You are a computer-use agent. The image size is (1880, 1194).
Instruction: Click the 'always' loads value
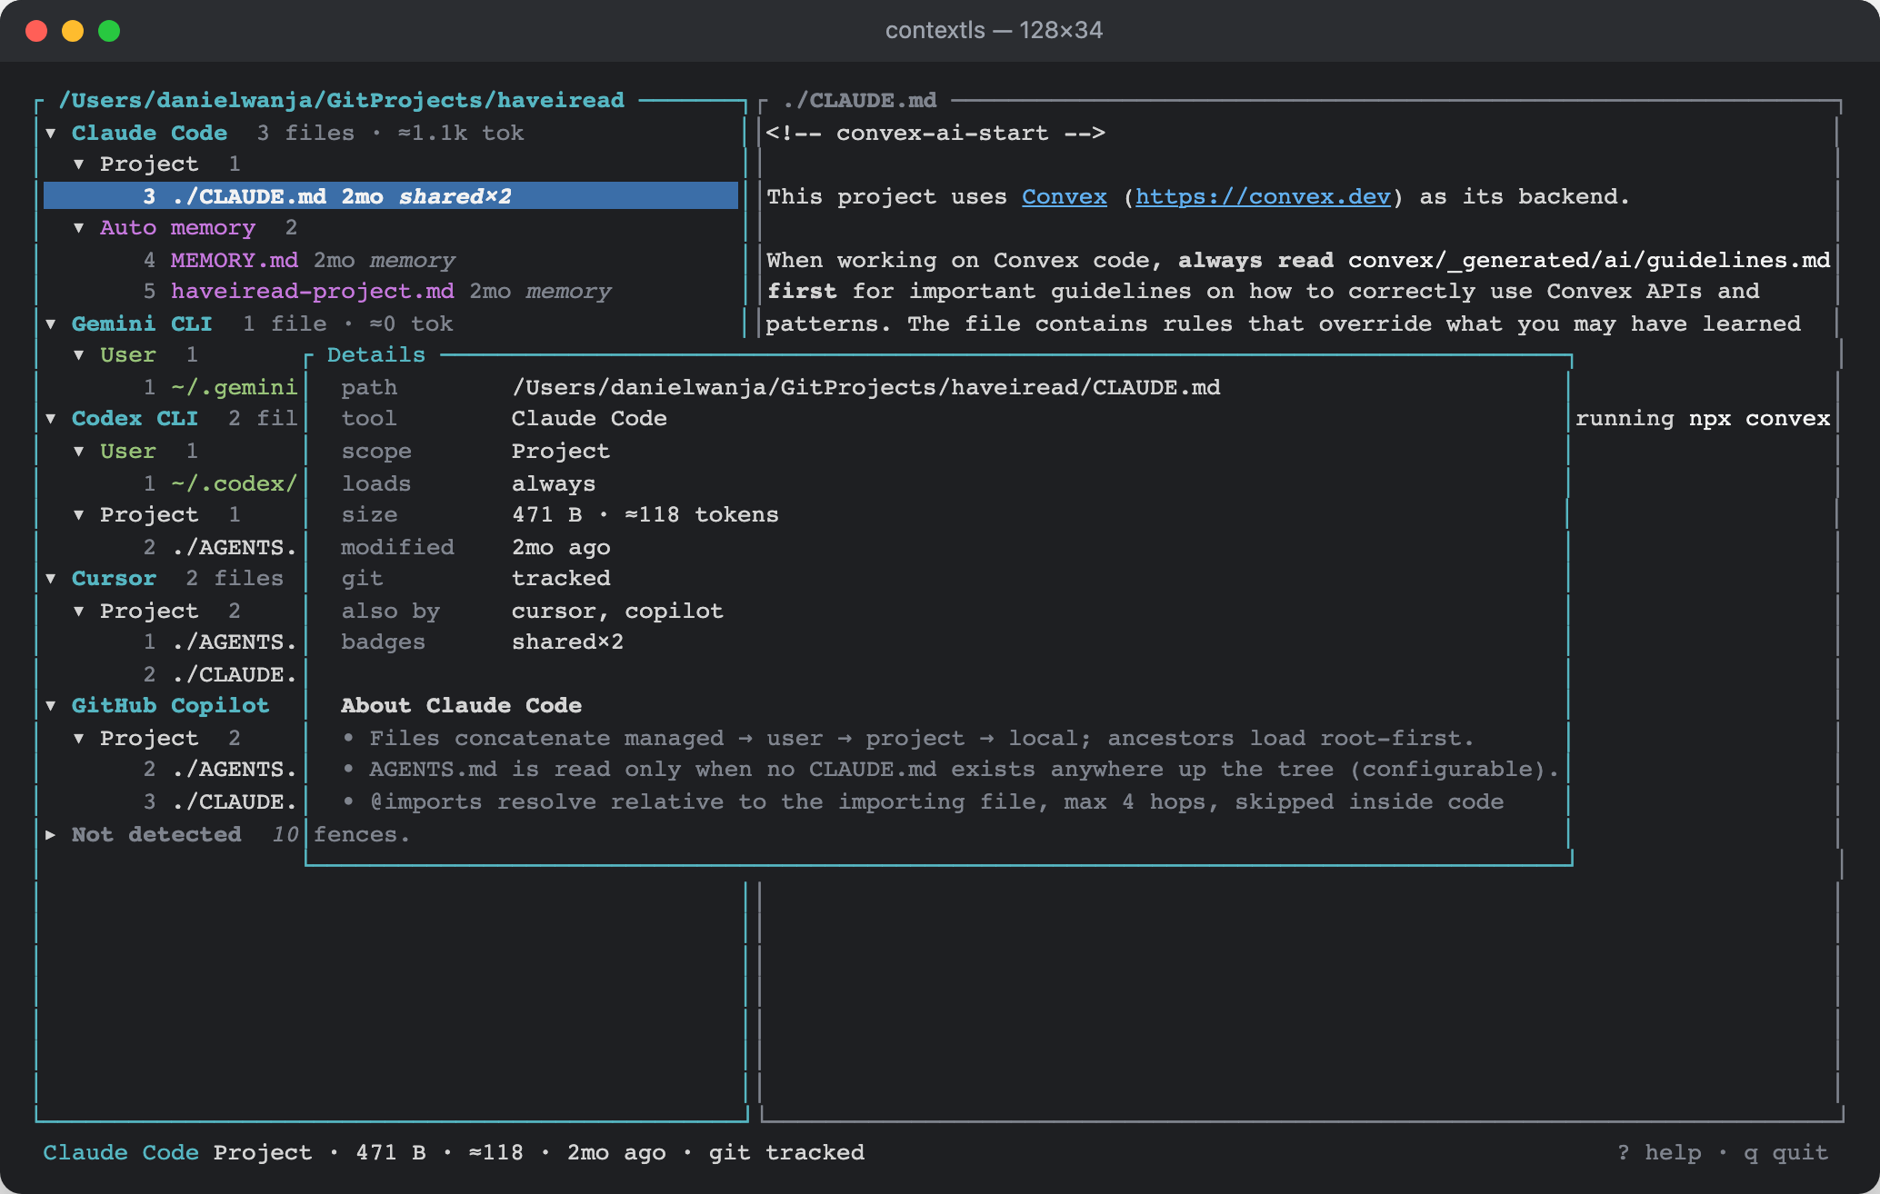pos(554,483)
